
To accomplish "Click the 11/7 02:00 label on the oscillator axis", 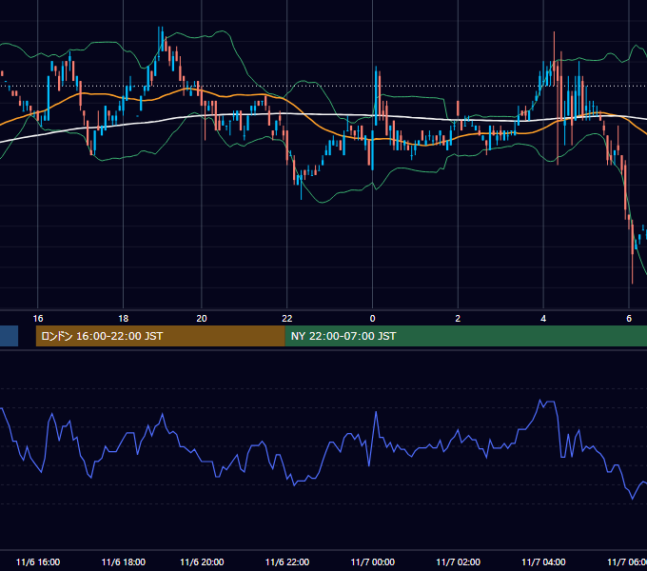I will (x=458, y=561).
